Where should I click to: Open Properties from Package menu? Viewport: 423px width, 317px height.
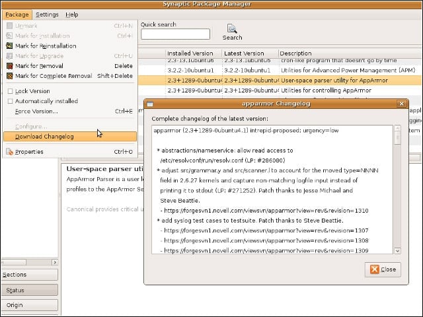[x=69, y=152]
